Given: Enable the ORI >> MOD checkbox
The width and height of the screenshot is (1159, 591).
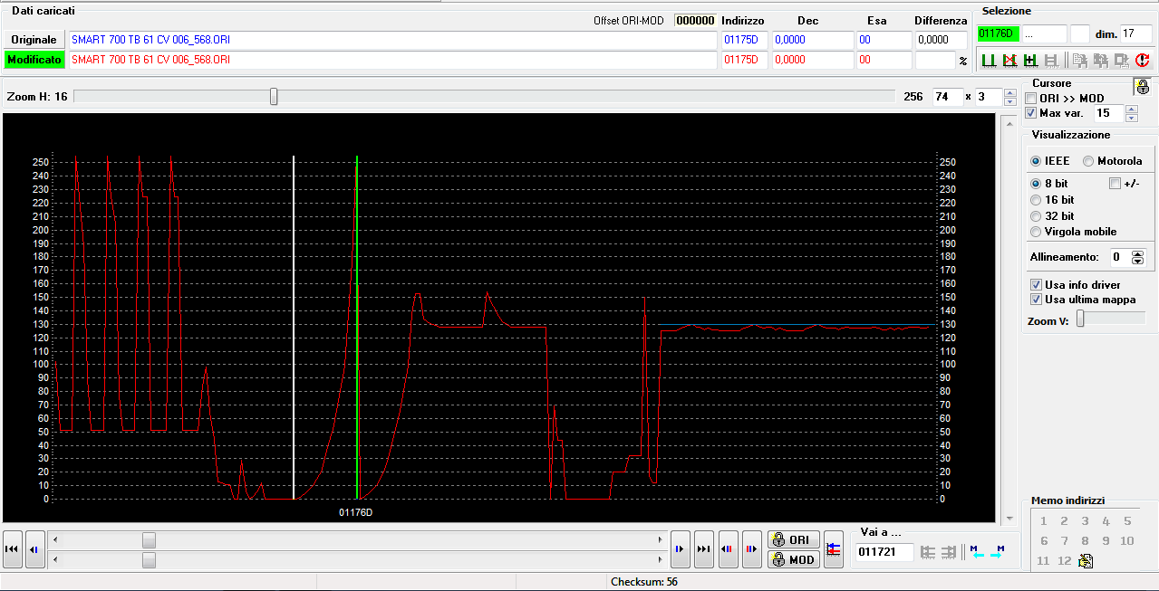Looking at the screenshot, I should [x=1030, y=98].
